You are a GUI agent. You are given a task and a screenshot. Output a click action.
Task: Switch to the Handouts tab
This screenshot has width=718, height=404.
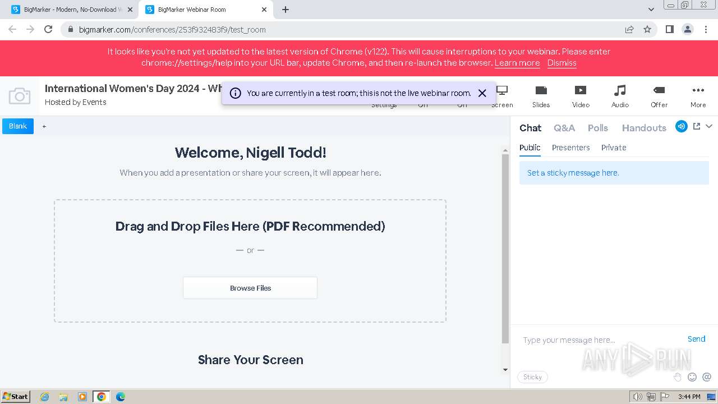pos(644,128)
